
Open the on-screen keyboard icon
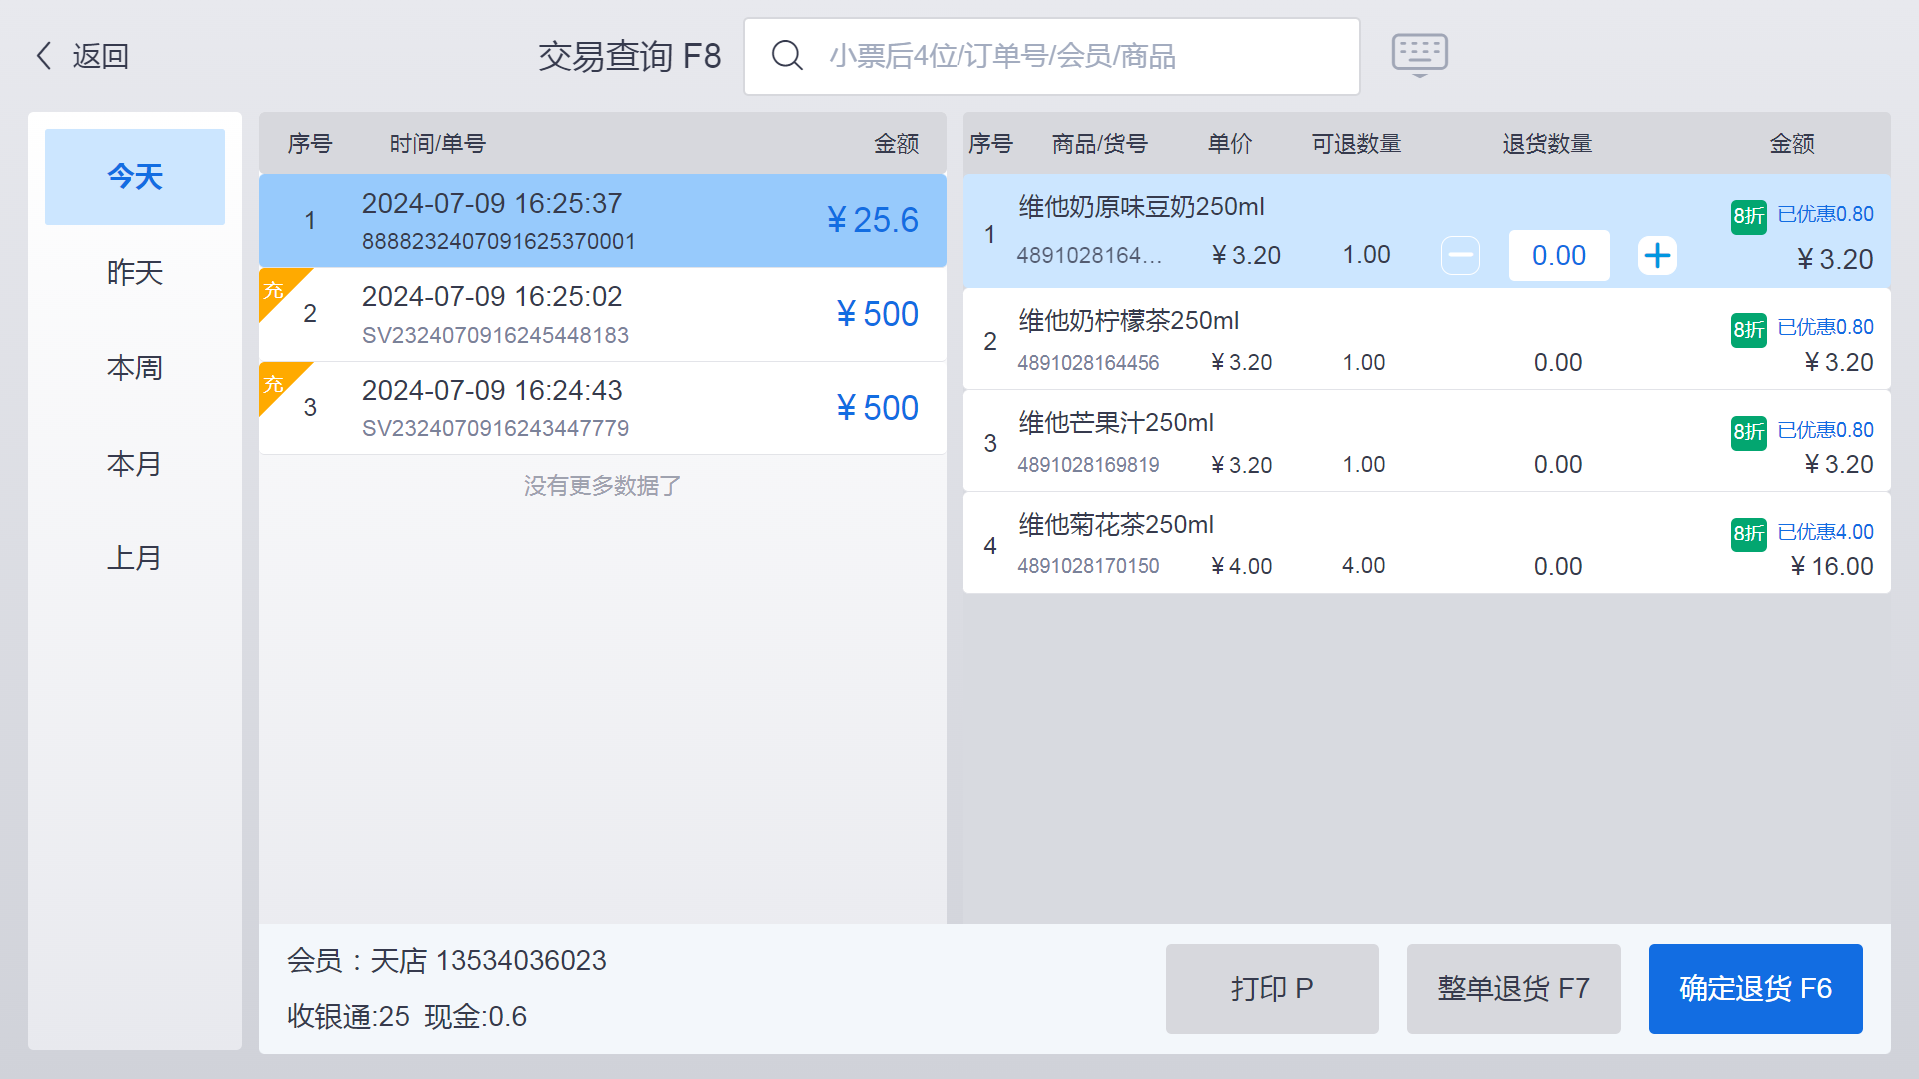(x=1419, y=55)
